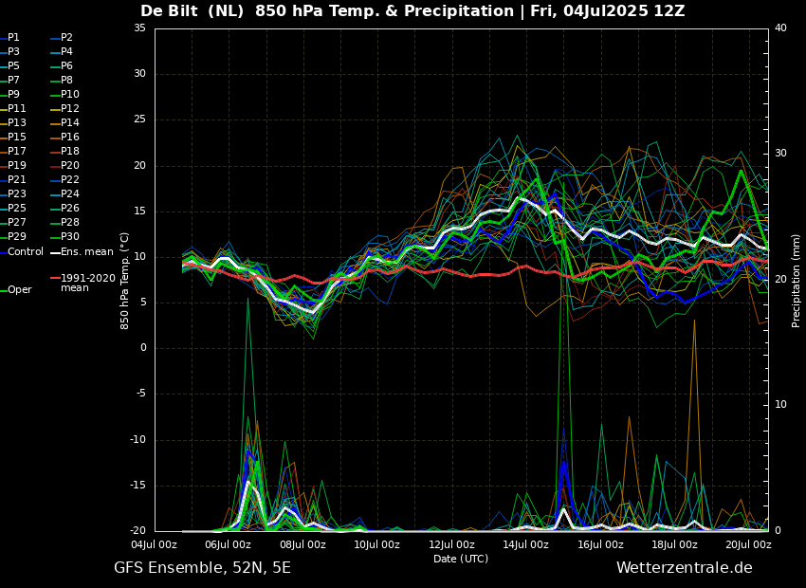Click the GFS Ensemble, 52N, 5E caption
806x588 pixels.
pyautogui.click(x=202, y=568)
